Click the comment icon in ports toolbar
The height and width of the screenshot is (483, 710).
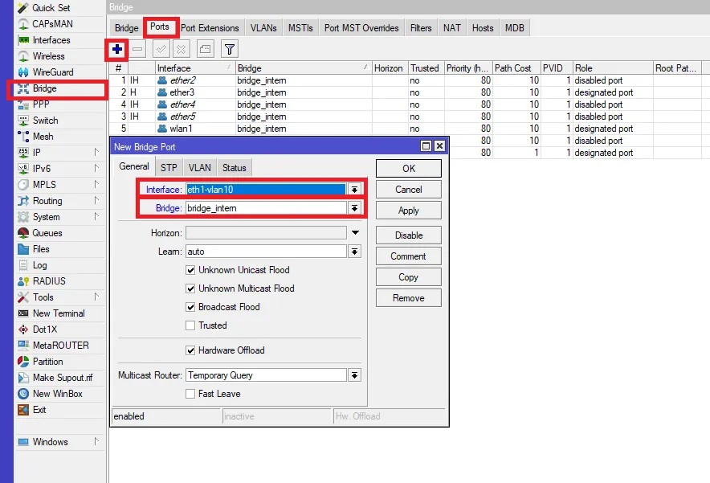pyautogui.click(x=206, y=49)
